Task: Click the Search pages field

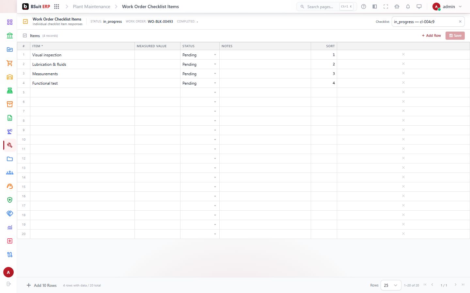Action: (x=326, y=7)
